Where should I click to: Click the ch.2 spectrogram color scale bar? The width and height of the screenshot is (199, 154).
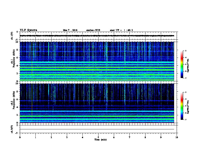coord(182,106)
